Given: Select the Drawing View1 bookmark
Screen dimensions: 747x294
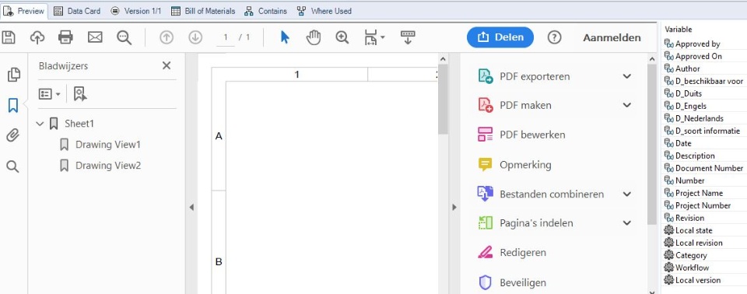Looking at the screenshot, I should (108, 145).
